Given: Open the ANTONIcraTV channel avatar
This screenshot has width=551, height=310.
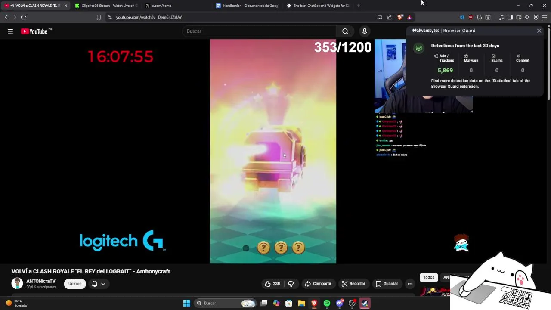Looking at the screenshot, I should tap(17, 283).
